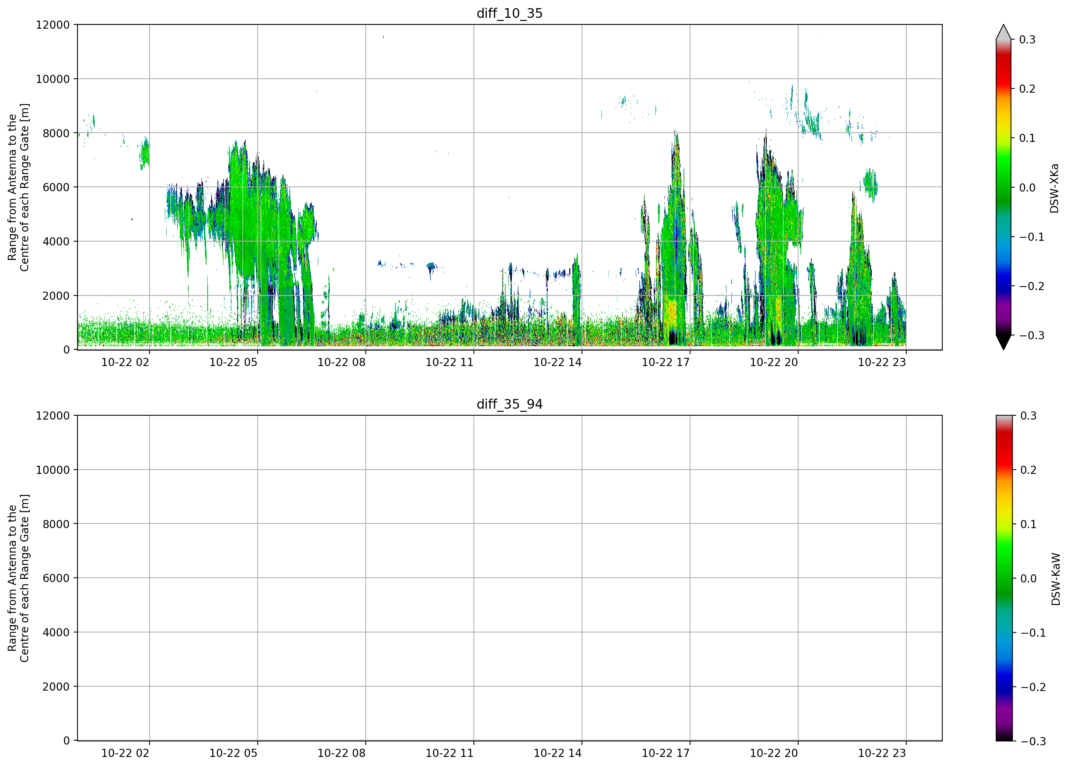Click the diff_10_35 plot title
This screenshot has width=1069, height=767.
click(x=510, y=13)
